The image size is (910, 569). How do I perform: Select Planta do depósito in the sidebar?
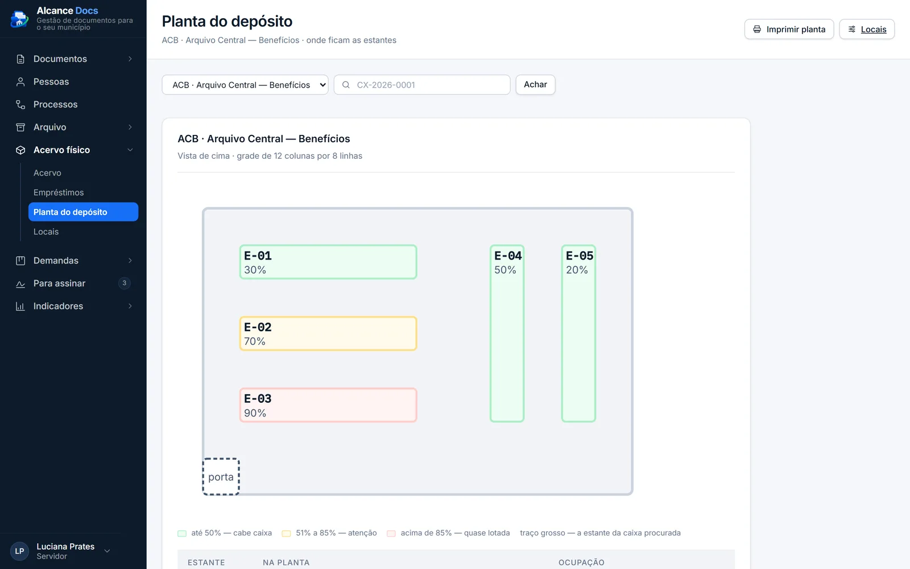tap(83, 212)
